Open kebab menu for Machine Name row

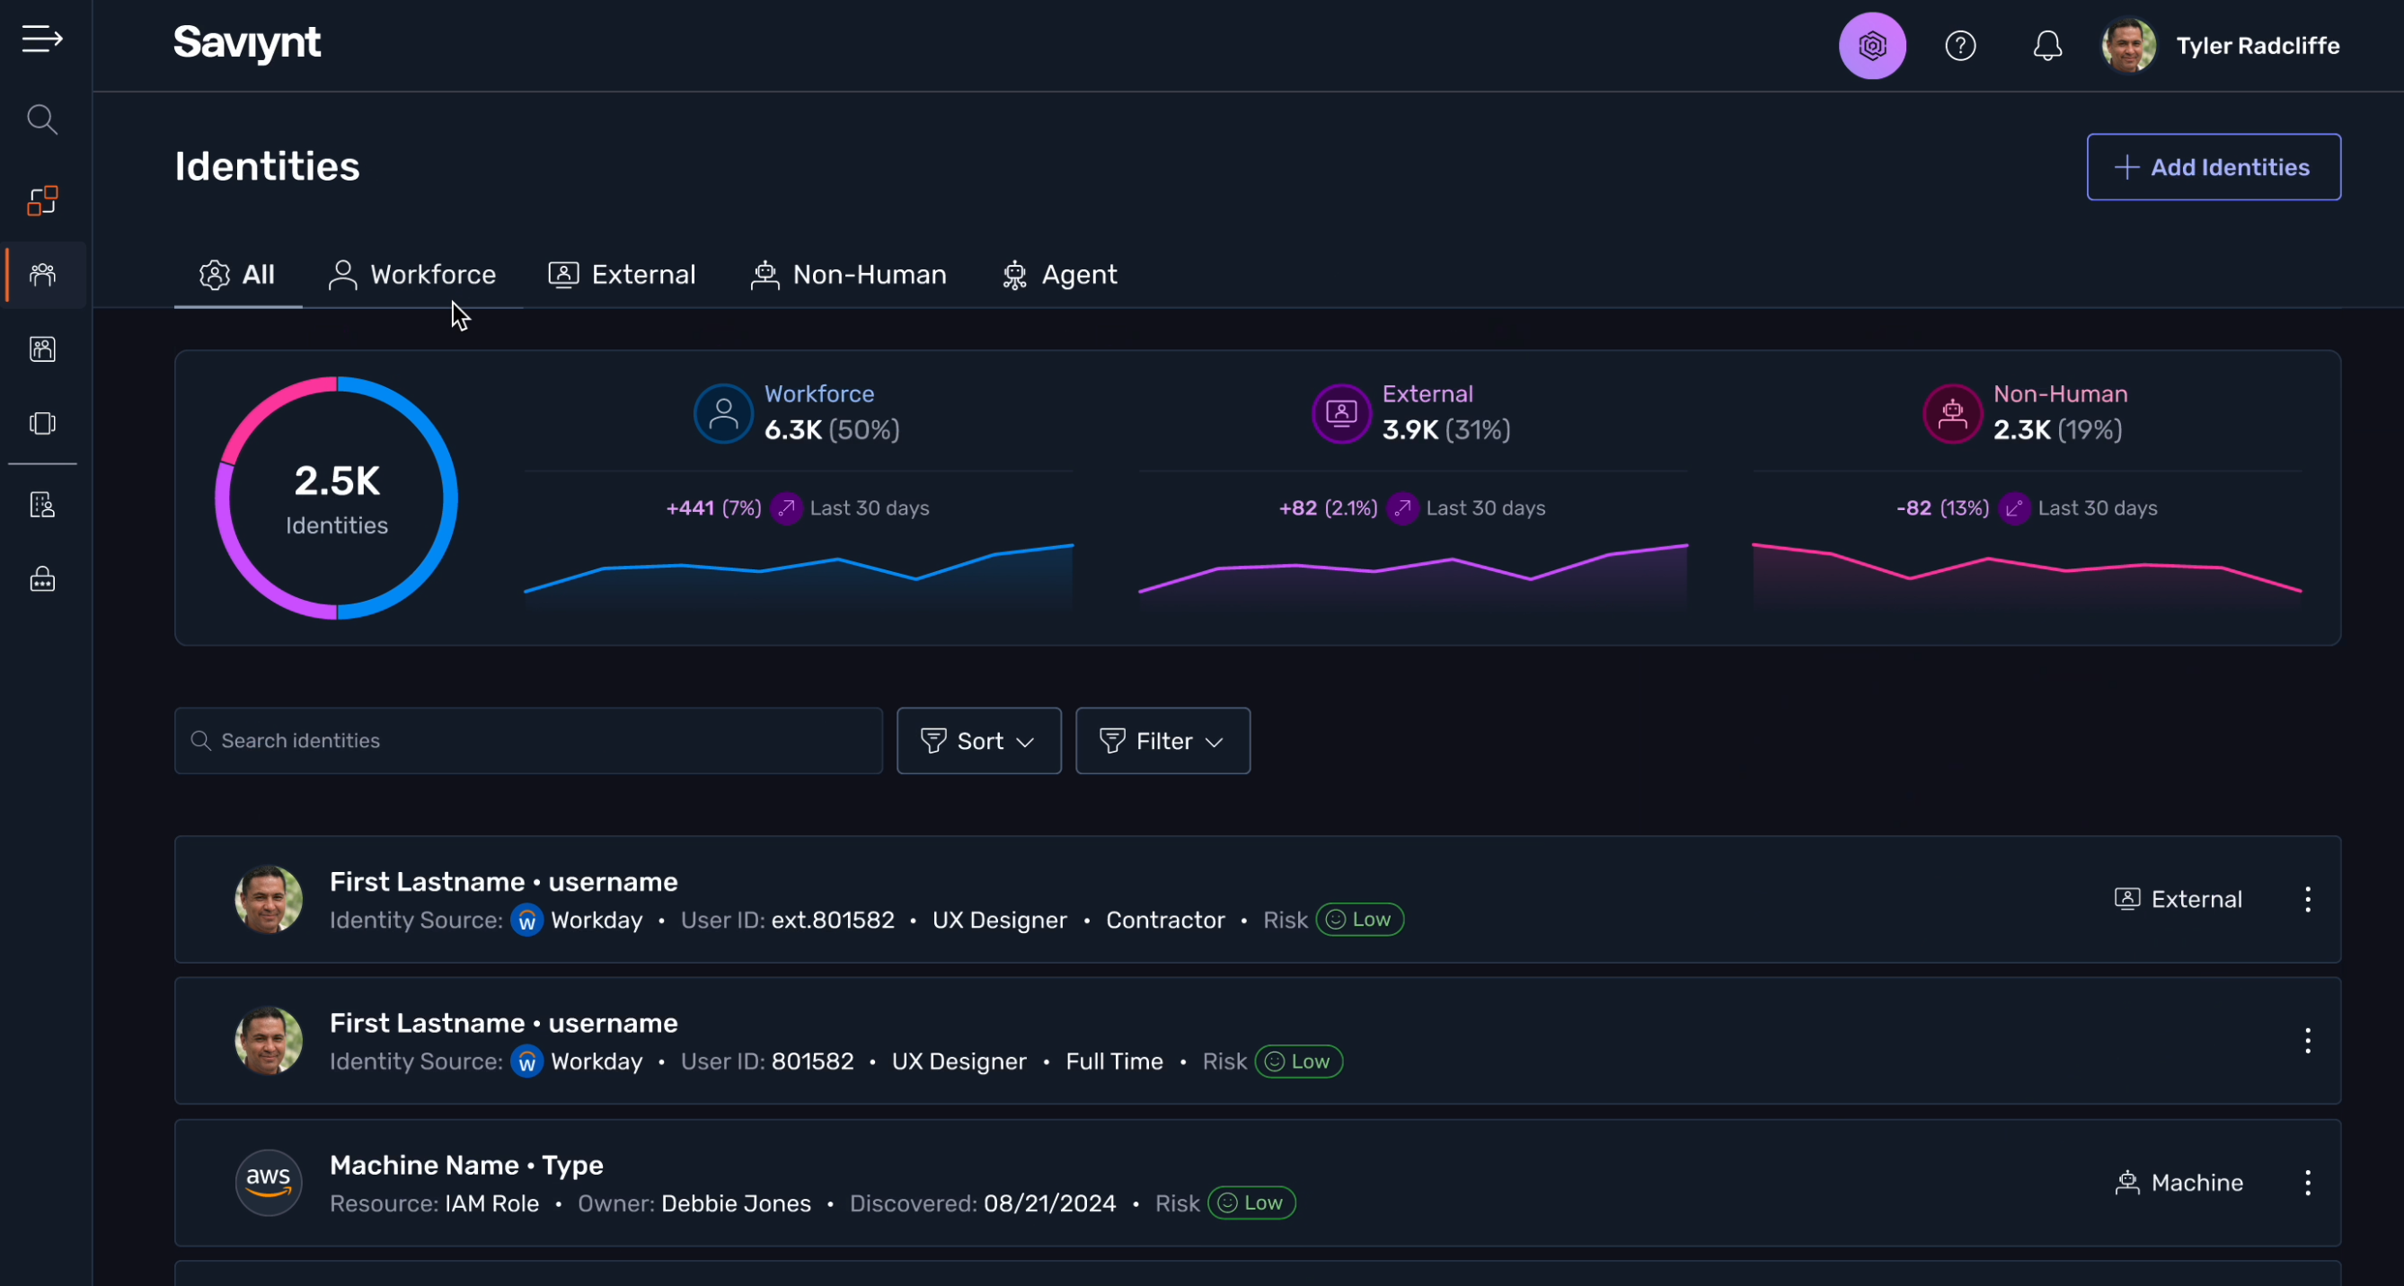point(2307,1184)
